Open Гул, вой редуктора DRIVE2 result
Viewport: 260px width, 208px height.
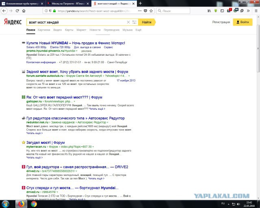pos(77,167)
